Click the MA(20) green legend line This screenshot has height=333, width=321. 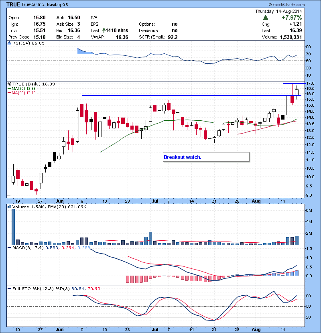coord(9,89)
